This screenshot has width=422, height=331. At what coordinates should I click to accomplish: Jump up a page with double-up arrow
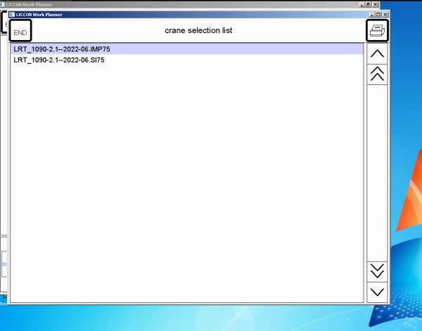click(377, 74)
